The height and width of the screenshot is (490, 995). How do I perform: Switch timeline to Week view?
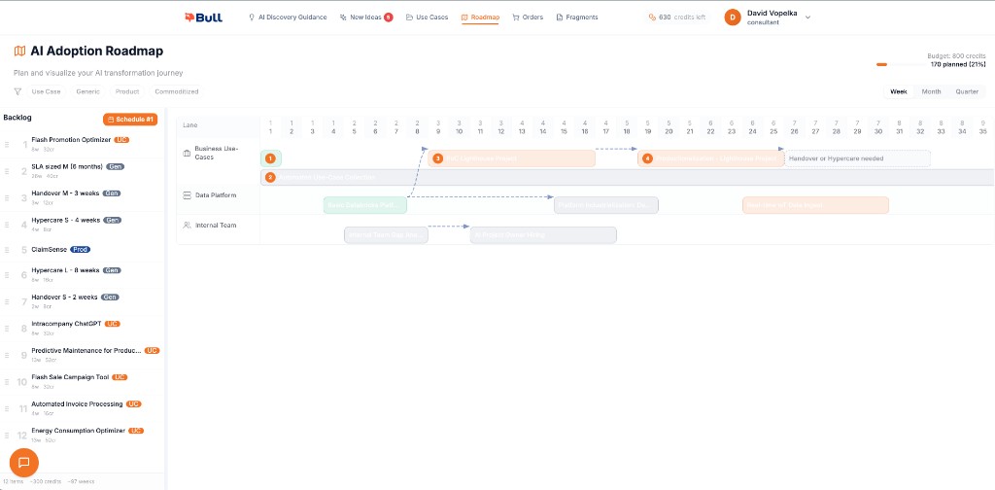tap(899, 91)
